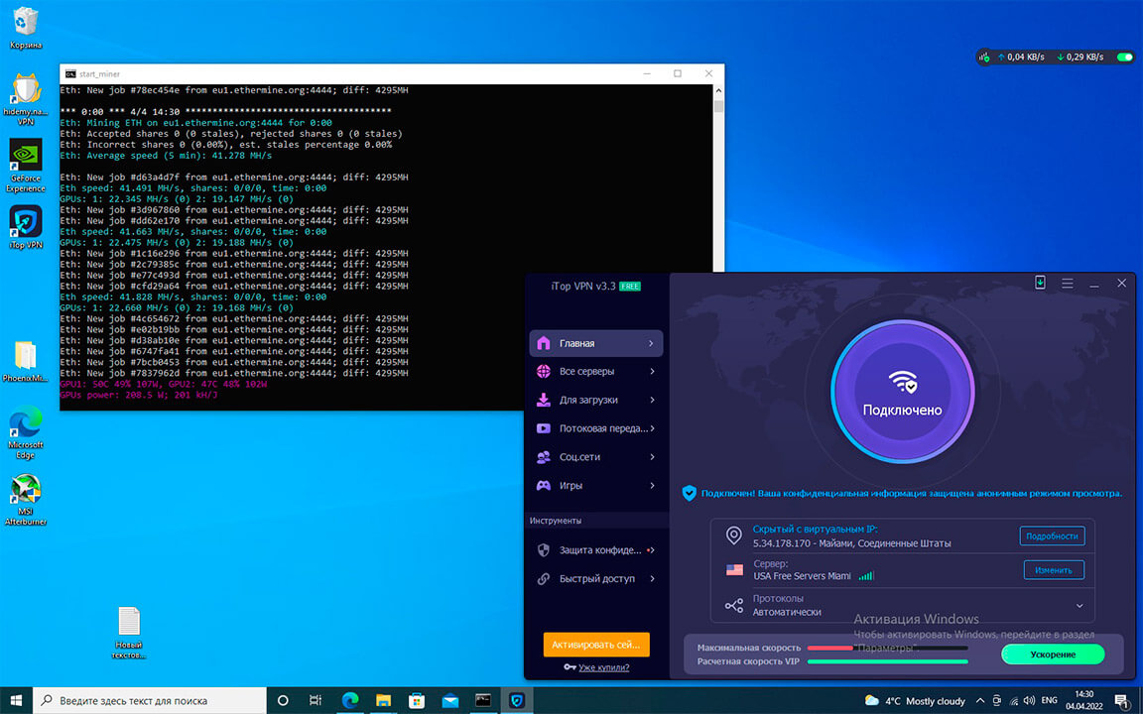Open Cortana circle icon on taskbar
1143x714 pixels.
(x=283, y=701)
